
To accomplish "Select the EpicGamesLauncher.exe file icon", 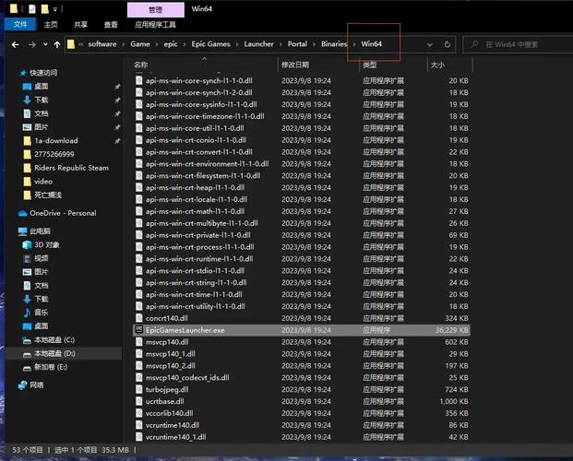I will [x=138, y=330].
